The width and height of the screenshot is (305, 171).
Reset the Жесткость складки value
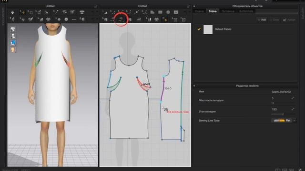pos(293,98)
